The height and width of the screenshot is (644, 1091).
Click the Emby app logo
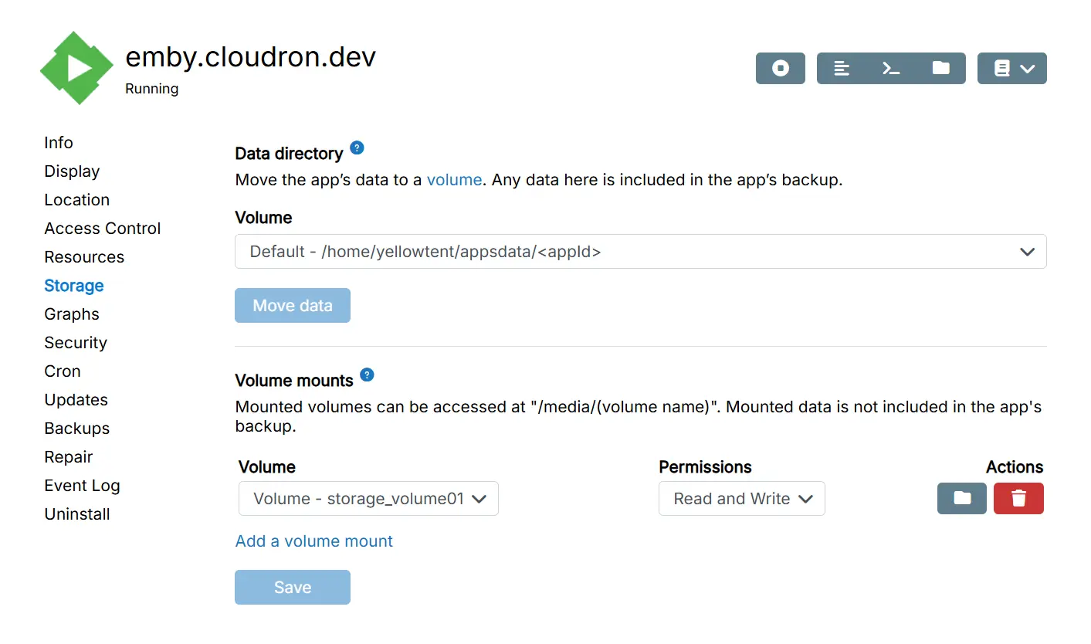click(76, 68)
